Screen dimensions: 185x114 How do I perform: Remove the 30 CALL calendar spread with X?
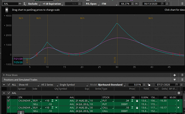178,107
